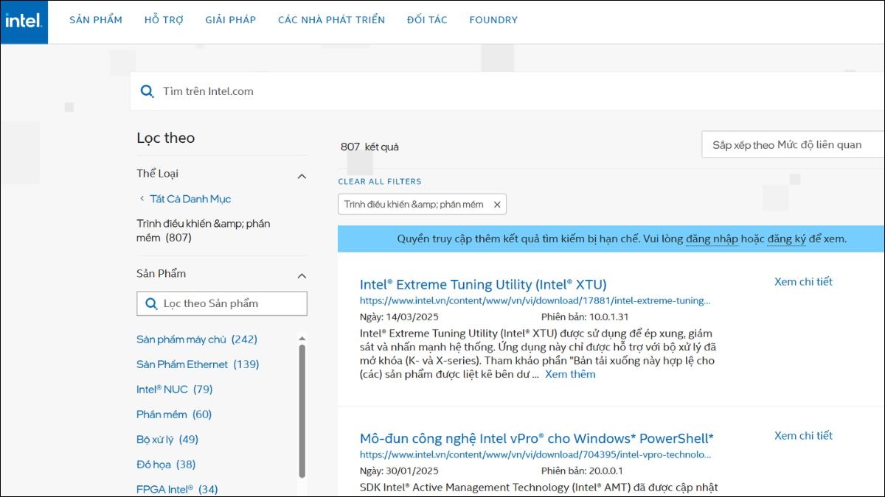Click the Phiên bản: 20.0.0.1 text

pyautogui.click(x=583, y=470)
